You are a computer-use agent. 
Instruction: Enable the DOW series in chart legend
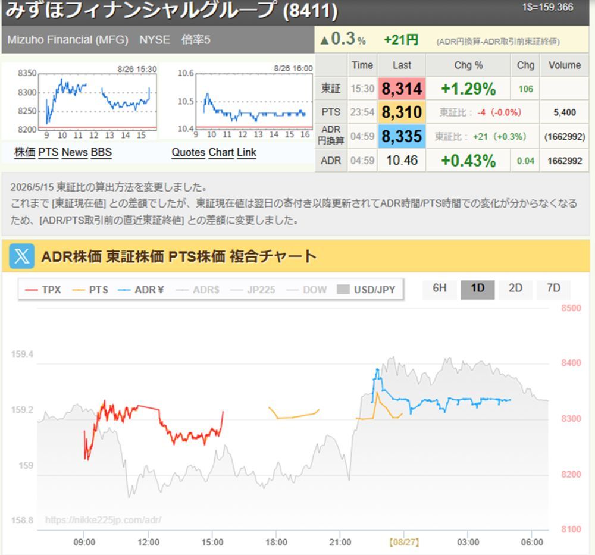pos(306,290)
